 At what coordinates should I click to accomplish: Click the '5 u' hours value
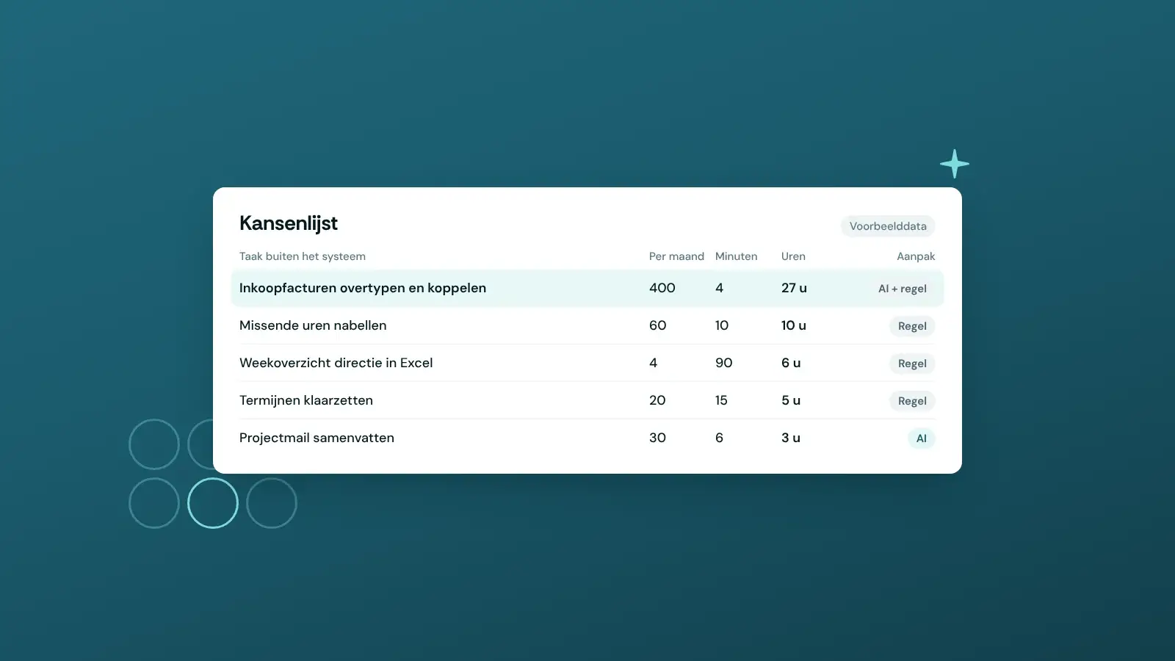click(x=791, y=400)
